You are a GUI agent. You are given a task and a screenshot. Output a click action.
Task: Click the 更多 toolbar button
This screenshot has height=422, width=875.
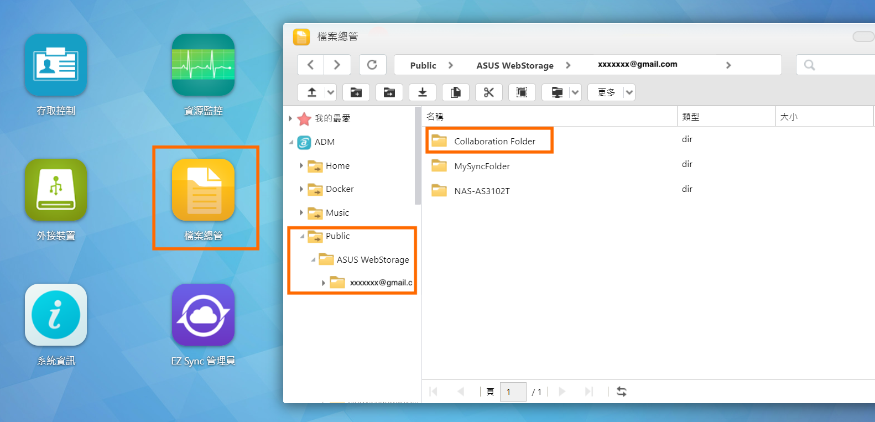[x=606, y=92]
